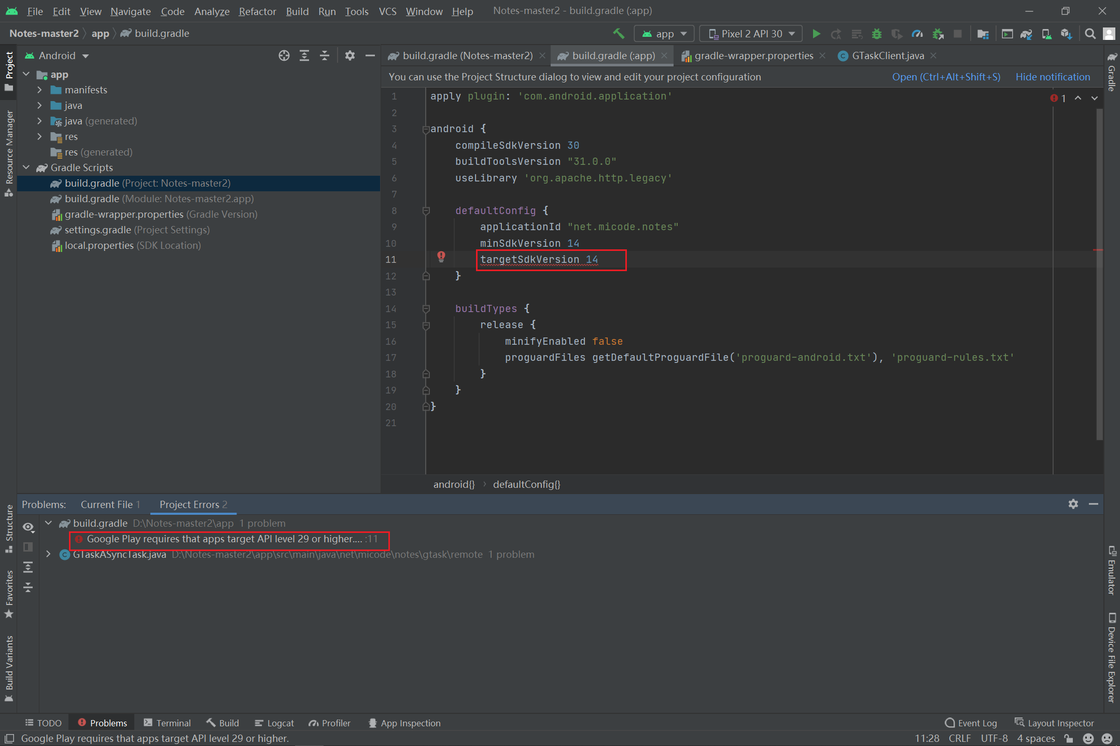The image size is (1120, 746).
Task: Click the Run Anything terminal-window icon
Action: point(1007,34)
